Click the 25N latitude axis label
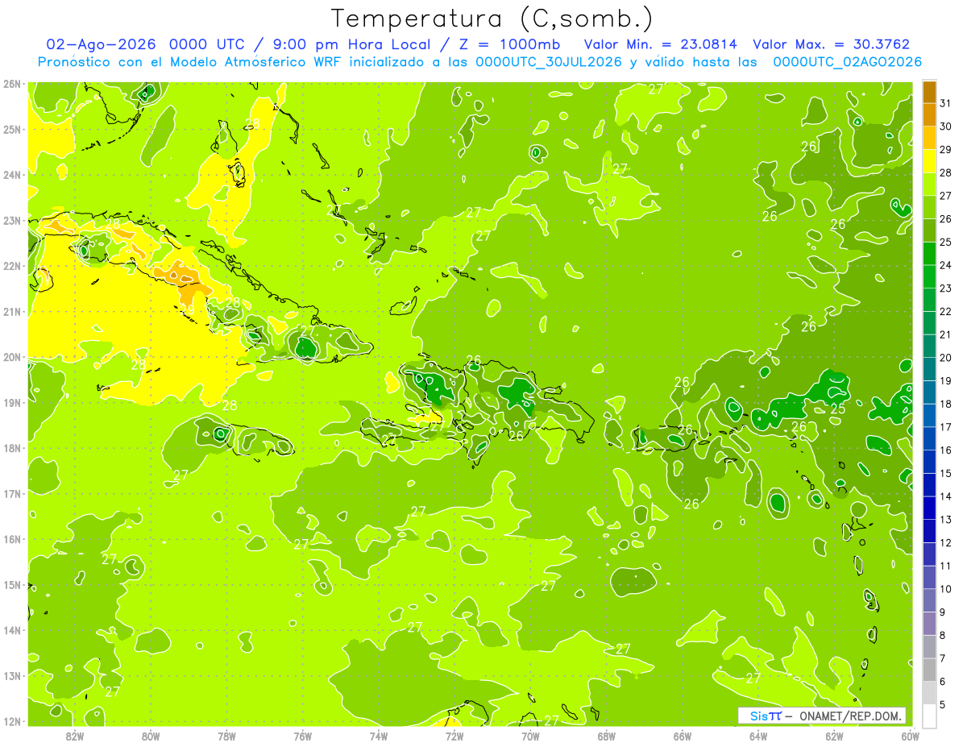The height and width of the screenshot is (747, 967). pyautogui.click(x=11, y=129)
